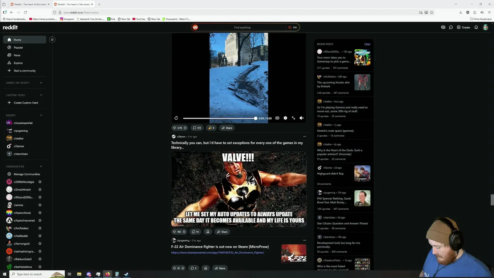Viewport: 494px width, 278px height.
Task: Share the video post
Action: [227, 128]
